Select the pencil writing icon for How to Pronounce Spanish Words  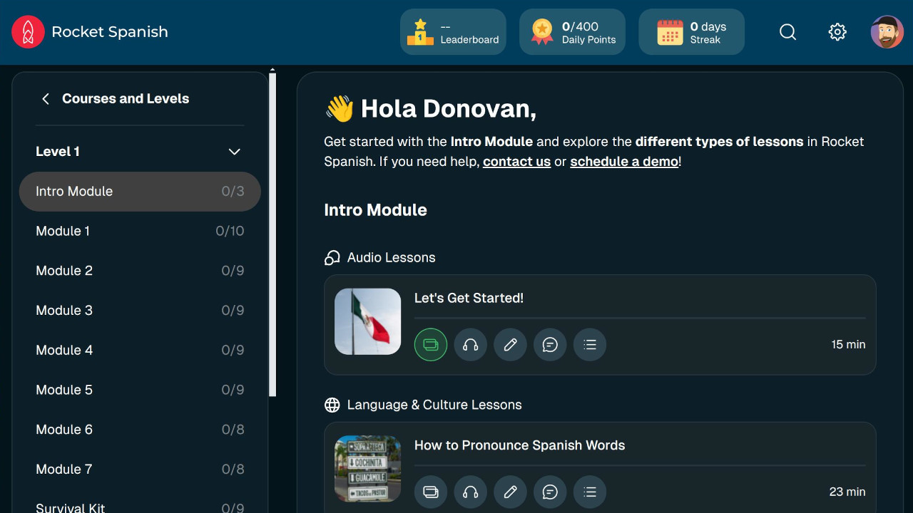click(510, 492)
